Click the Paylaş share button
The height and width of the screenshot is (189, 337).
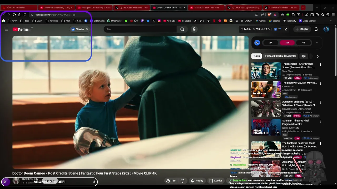[197, 181]
